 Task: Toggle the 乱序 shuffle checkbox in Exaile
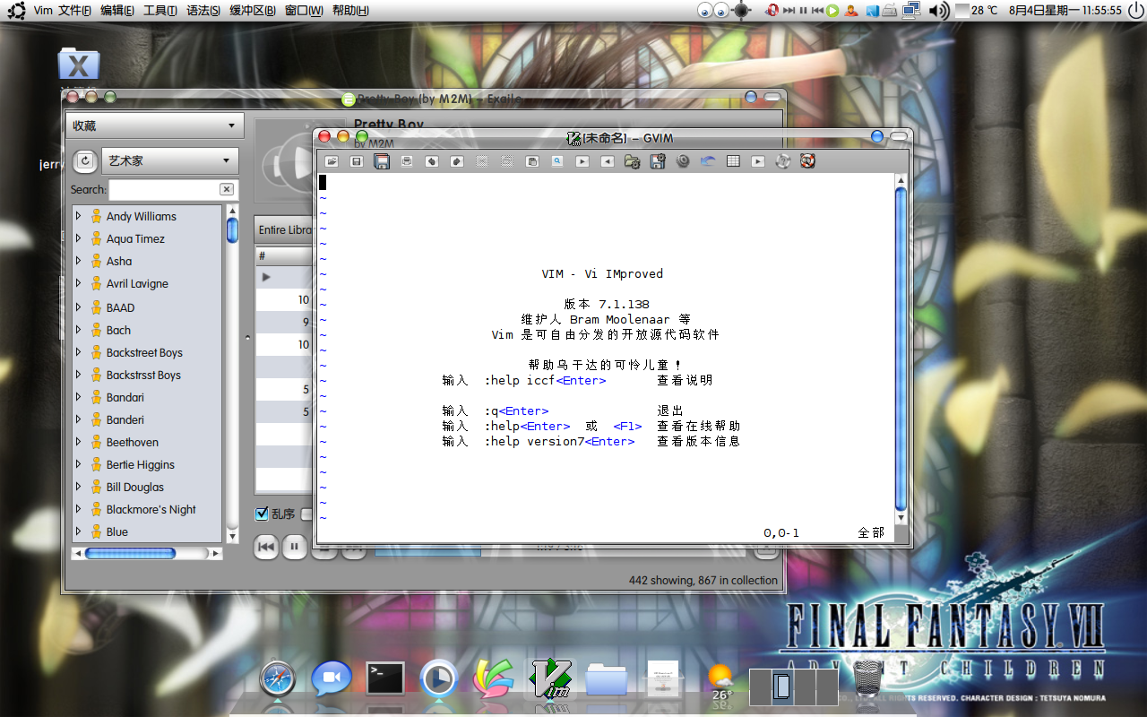pyautogui.click(x=263, y=514)
